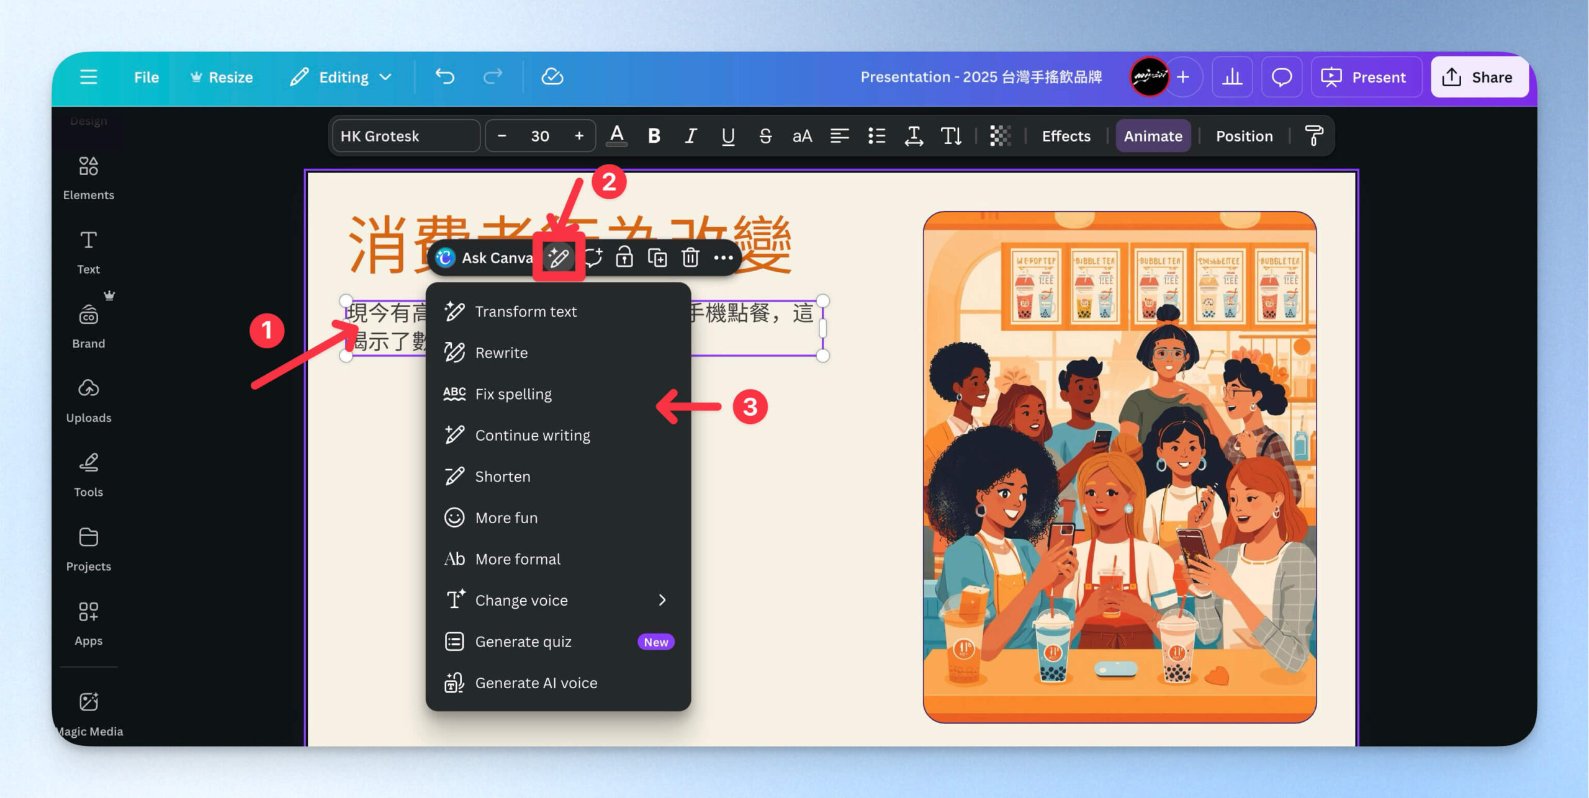Click the Share button
The image size is (1589, 798).
1479,77
